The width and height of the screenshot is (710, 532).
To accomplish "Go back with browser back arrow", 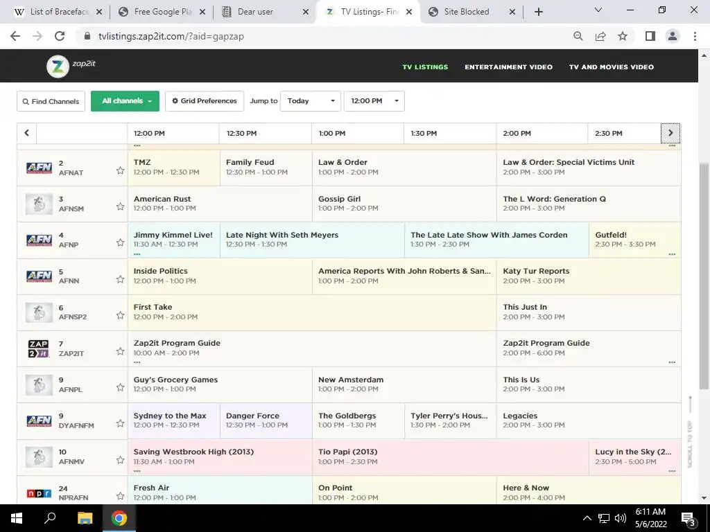I will click(x=15, y=36).
